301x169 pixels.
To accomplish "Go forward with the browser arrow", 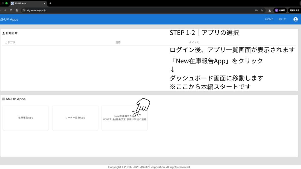I will coord(5,10).
